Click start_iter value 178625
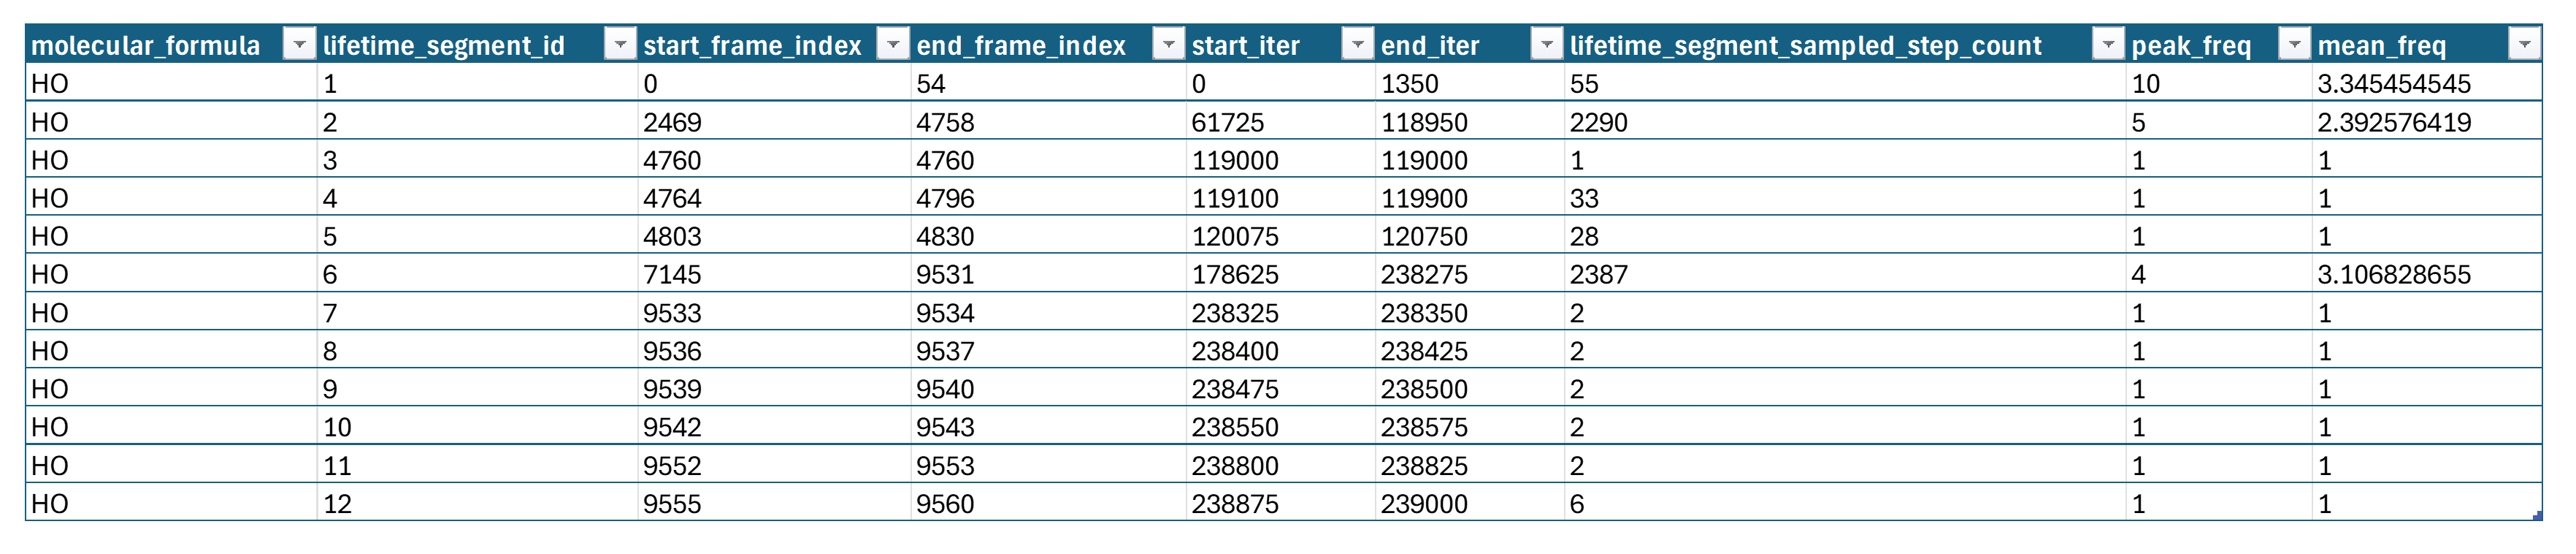2576x554 pixels. click(1235, 275)
